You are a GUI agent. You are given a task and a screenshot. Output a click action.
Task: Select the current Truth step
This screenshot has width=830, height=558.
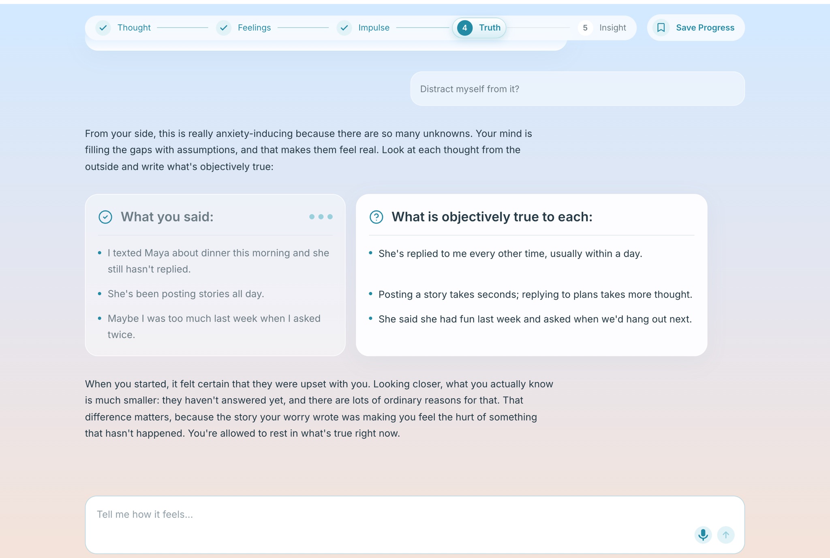point(479,28)
